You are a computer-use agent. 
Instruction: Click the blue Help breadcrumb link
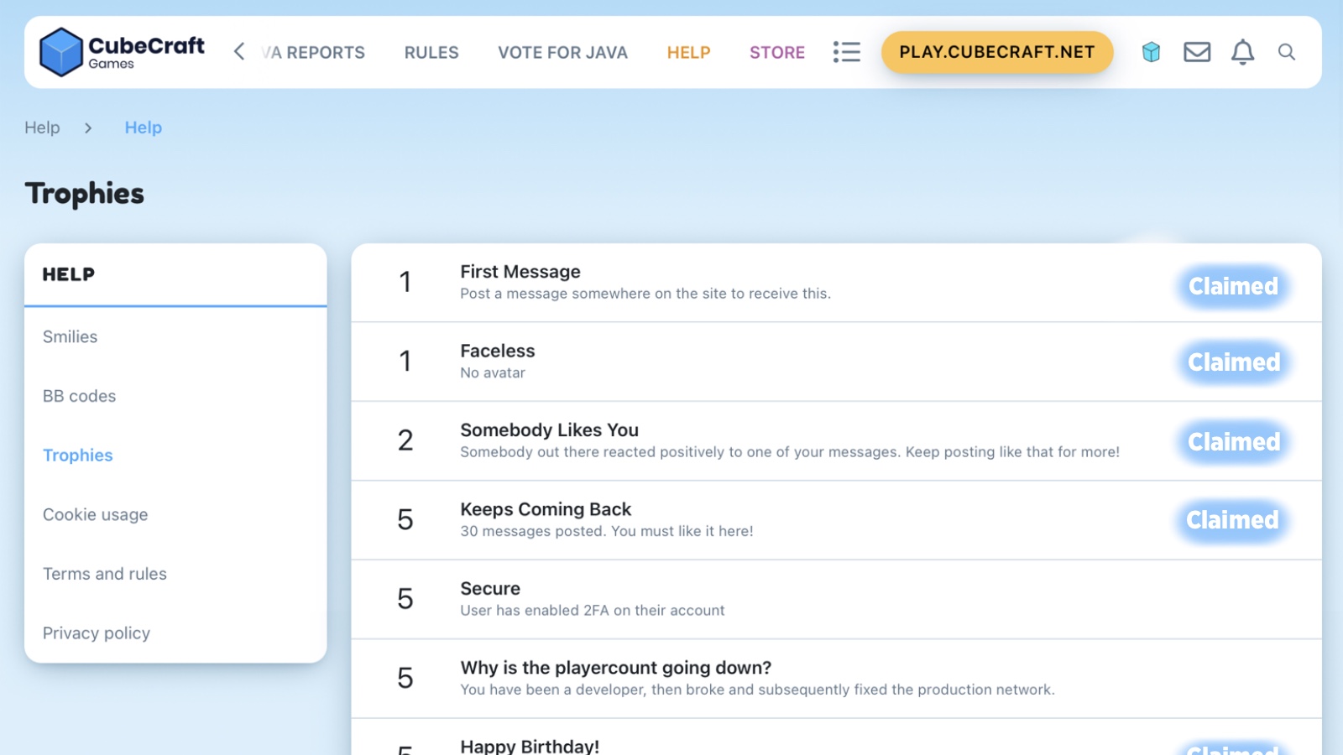point(144,128)
